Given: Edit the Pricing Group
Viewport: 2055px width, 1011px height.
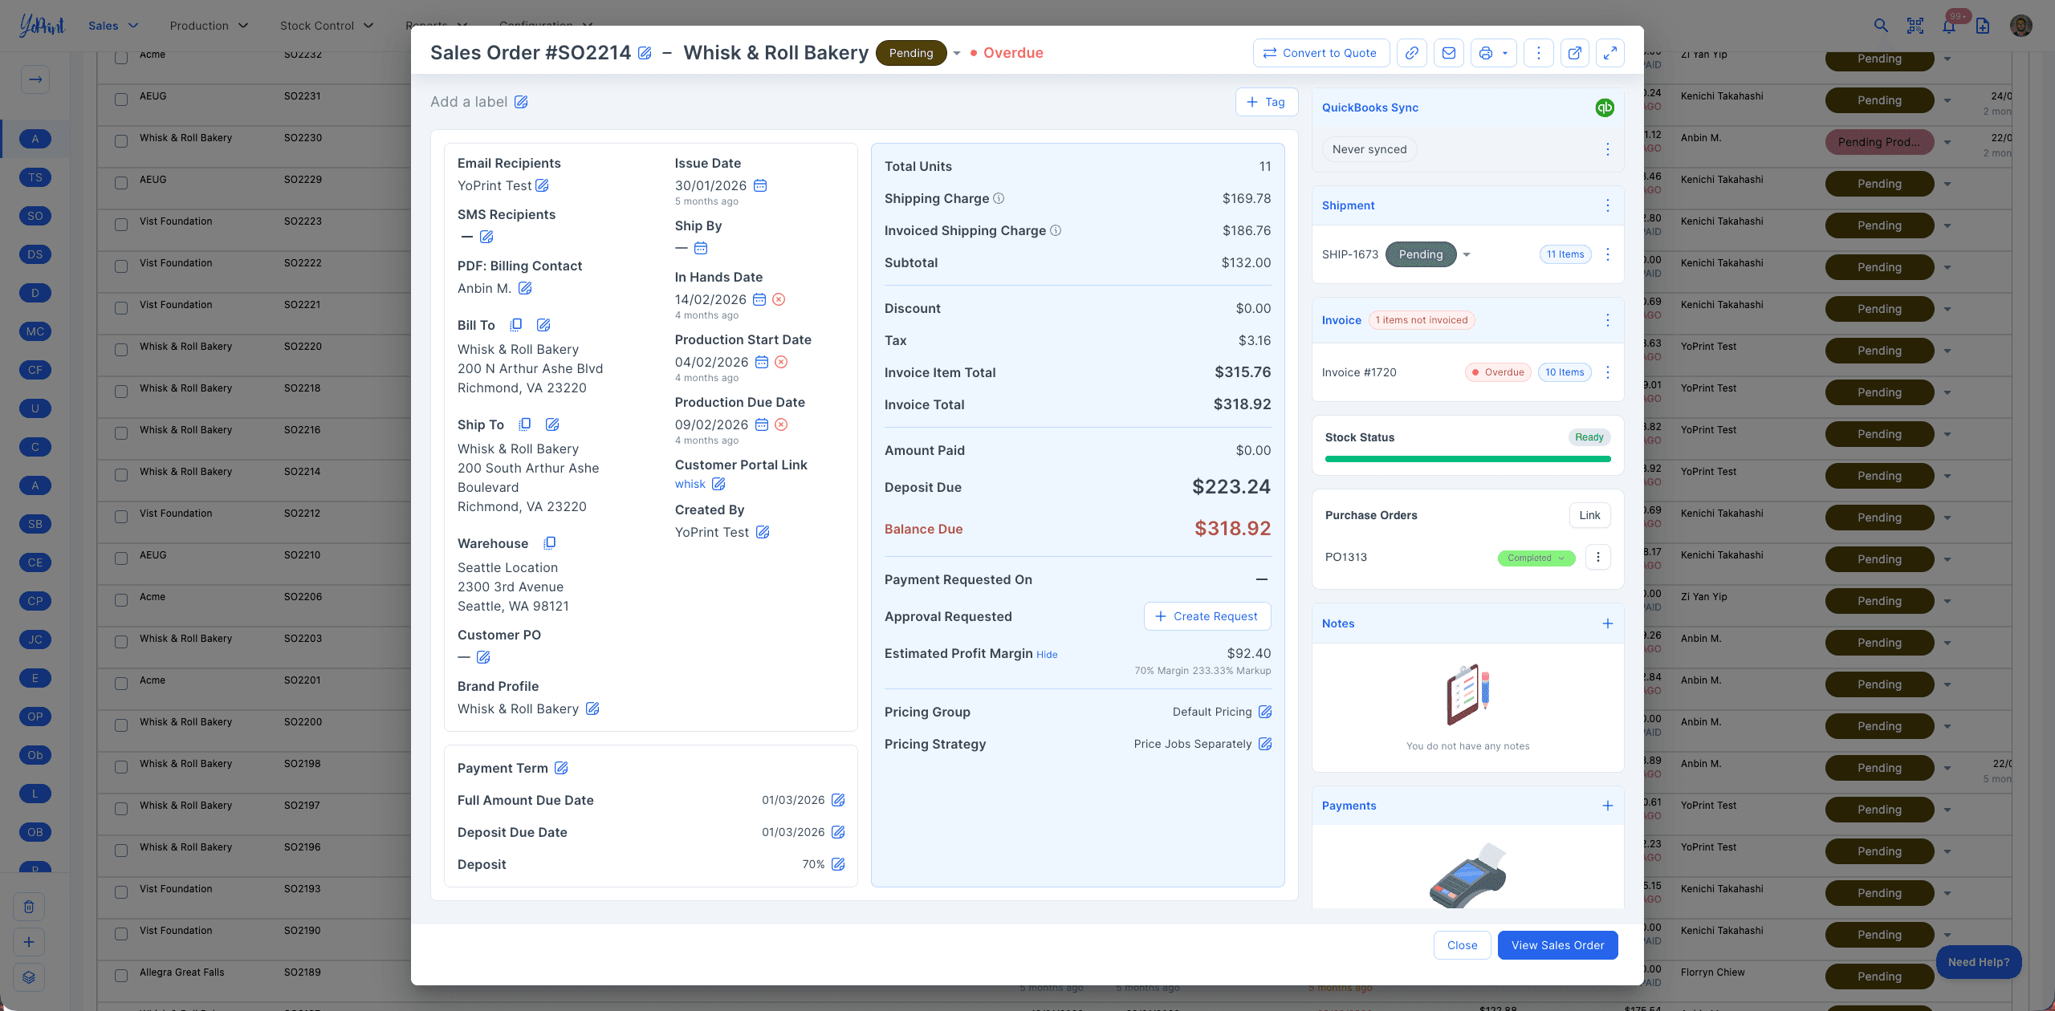Looking at the screenshot, I should click(x=1265, y=712).
